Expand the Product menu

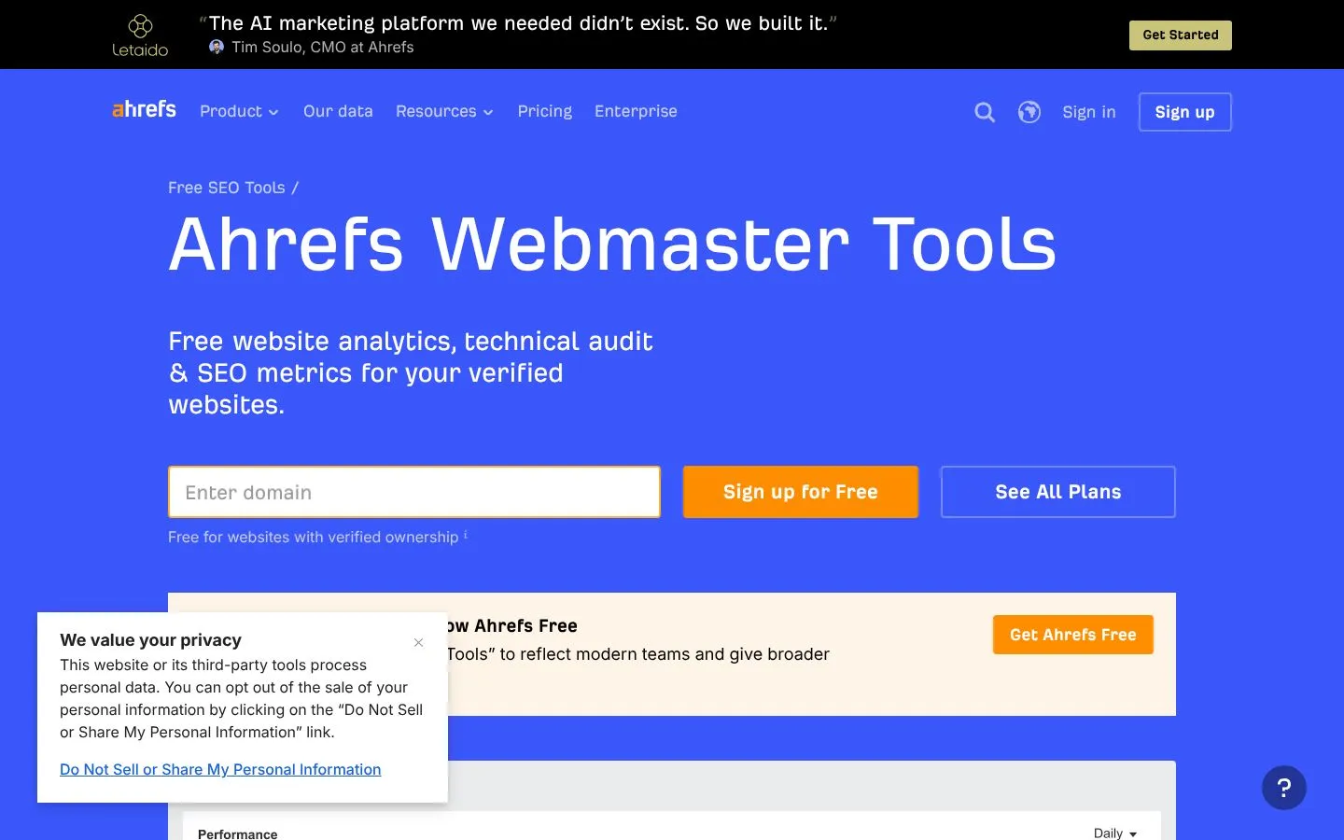(239, 111)
